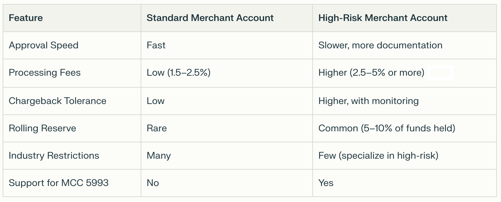Select the "Rolling Reserve" row label

pyautogui.click(x=42, y=128)
